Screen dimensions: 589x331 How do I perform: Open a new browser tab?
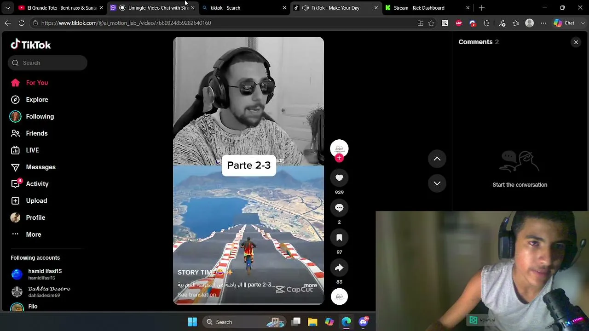[482, 8]
